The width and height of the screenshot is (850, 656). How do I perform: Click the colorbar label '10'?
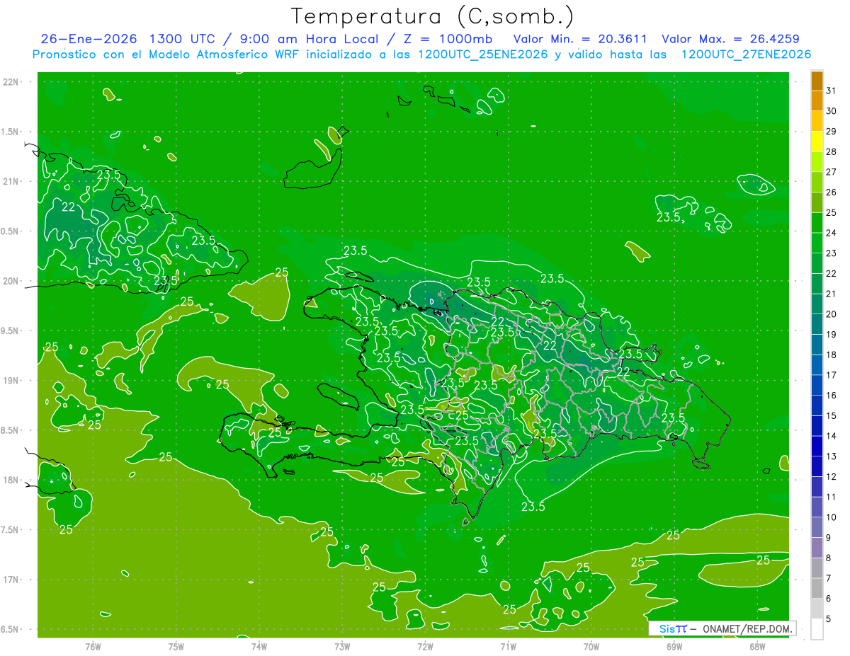point(832,517)
